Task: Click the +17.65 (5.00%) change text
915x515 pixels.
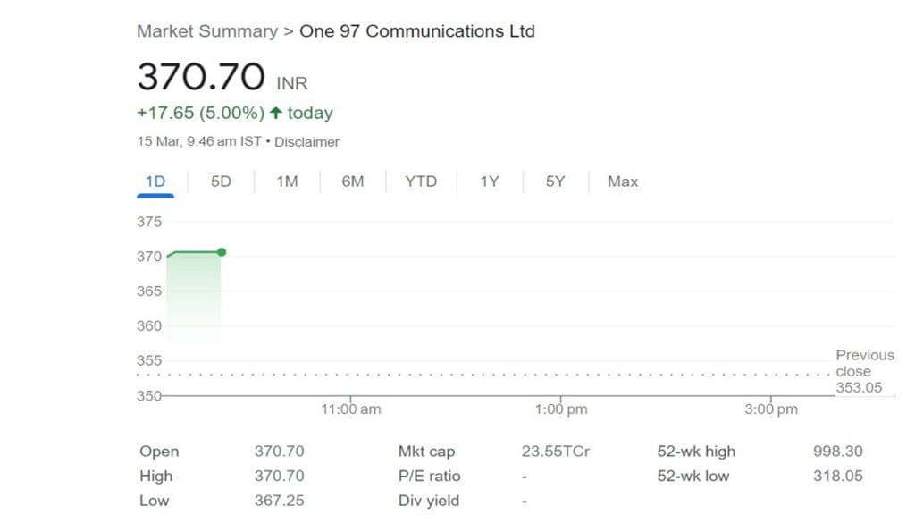Action: click(200, 114)
